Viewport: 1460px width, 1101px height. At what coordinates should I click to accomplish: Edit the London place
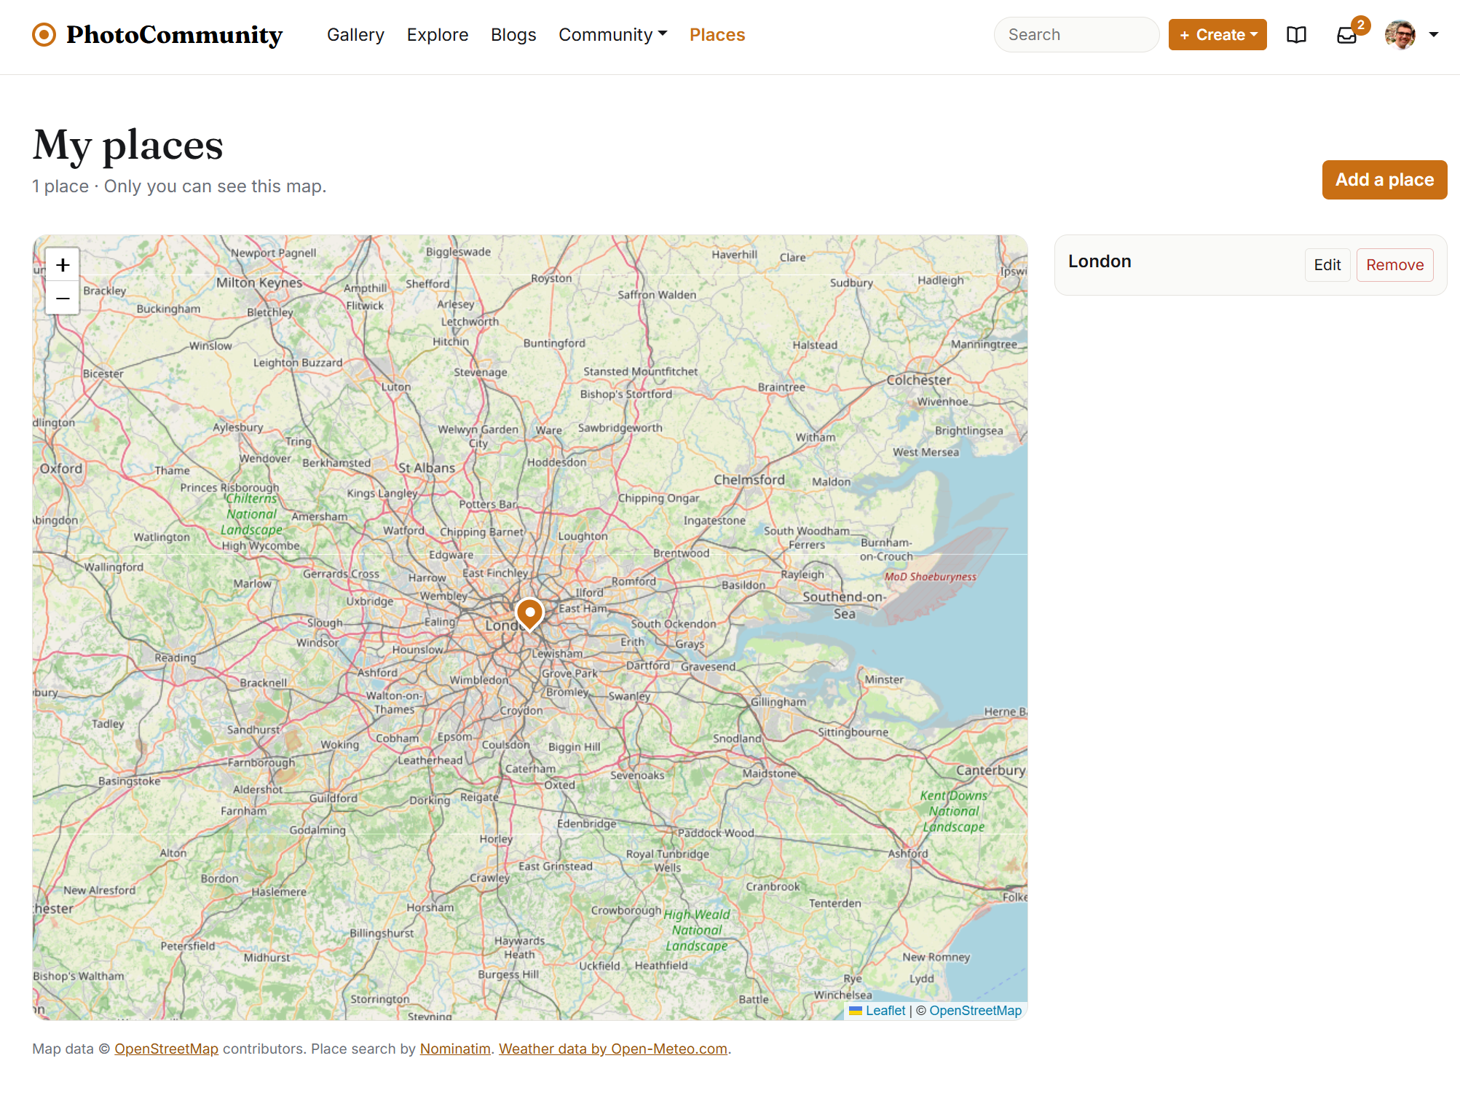coord(1327,265)
